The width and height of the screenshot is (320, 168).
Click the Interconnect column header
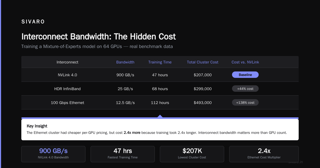[67, 62]
